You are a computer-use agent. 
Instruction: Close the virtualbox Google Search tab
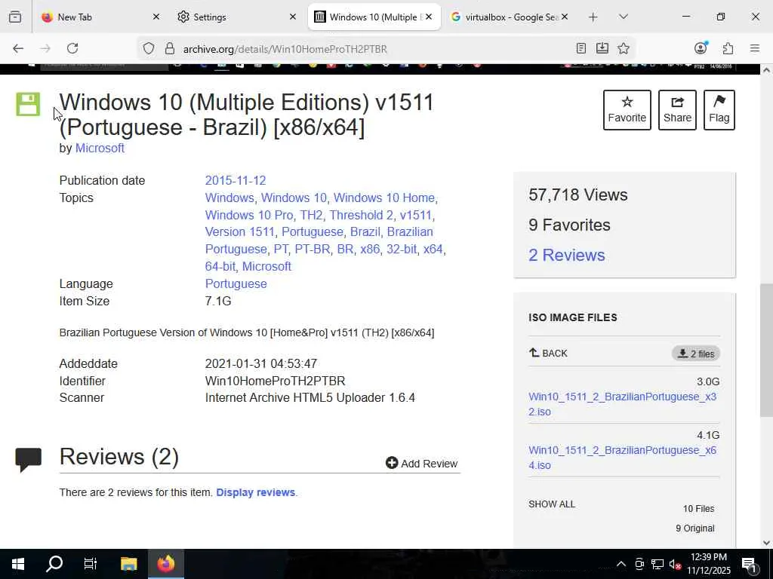pyautogui.click(x=565, y=17)
